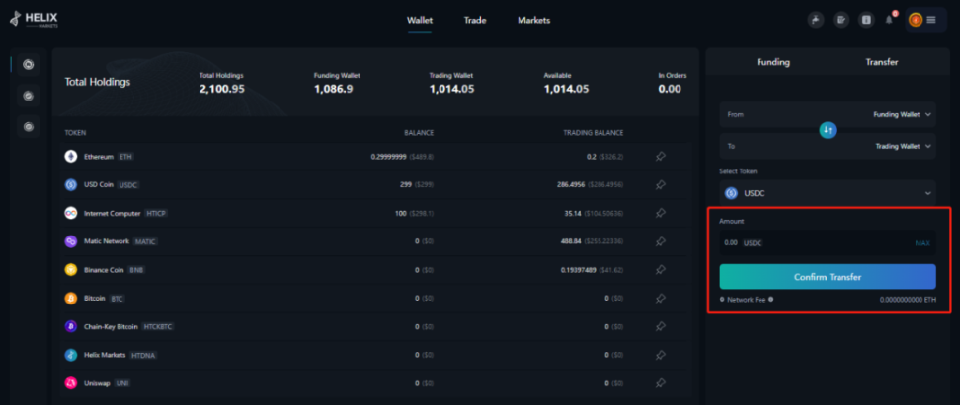
Task: Select the Internet Computer HTICP row name
Action: [126, 213]
